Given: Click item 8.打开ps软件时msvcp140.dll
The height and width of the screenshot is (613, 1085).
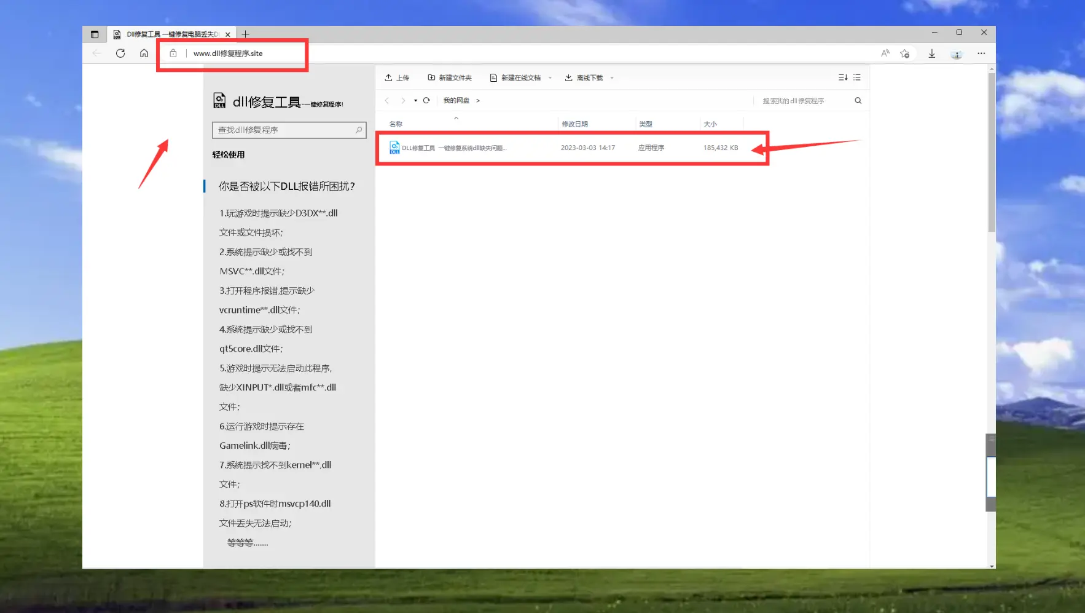Looking at the screenshot, I should coord(275,504).
